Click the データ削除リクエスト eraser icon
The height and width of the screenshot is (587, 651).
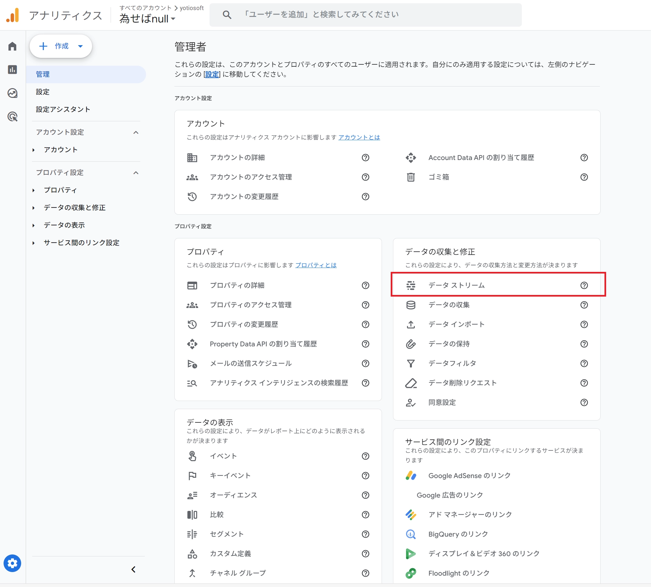click(x=411, y=383)
